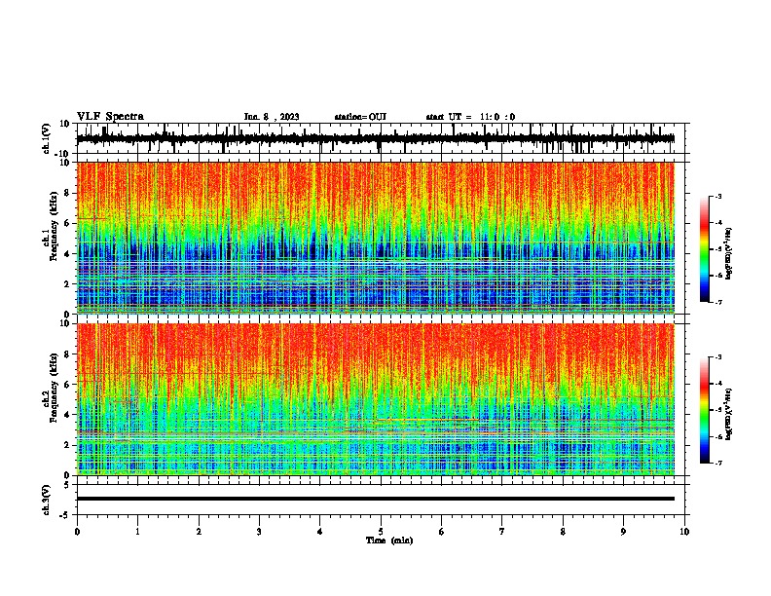Click the -3 tick on ch.1 colorbar

click(717, 196)
